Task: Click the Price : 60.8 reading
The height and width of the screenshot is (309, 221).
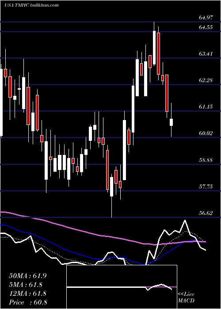Action: click(x=27, y=302)
